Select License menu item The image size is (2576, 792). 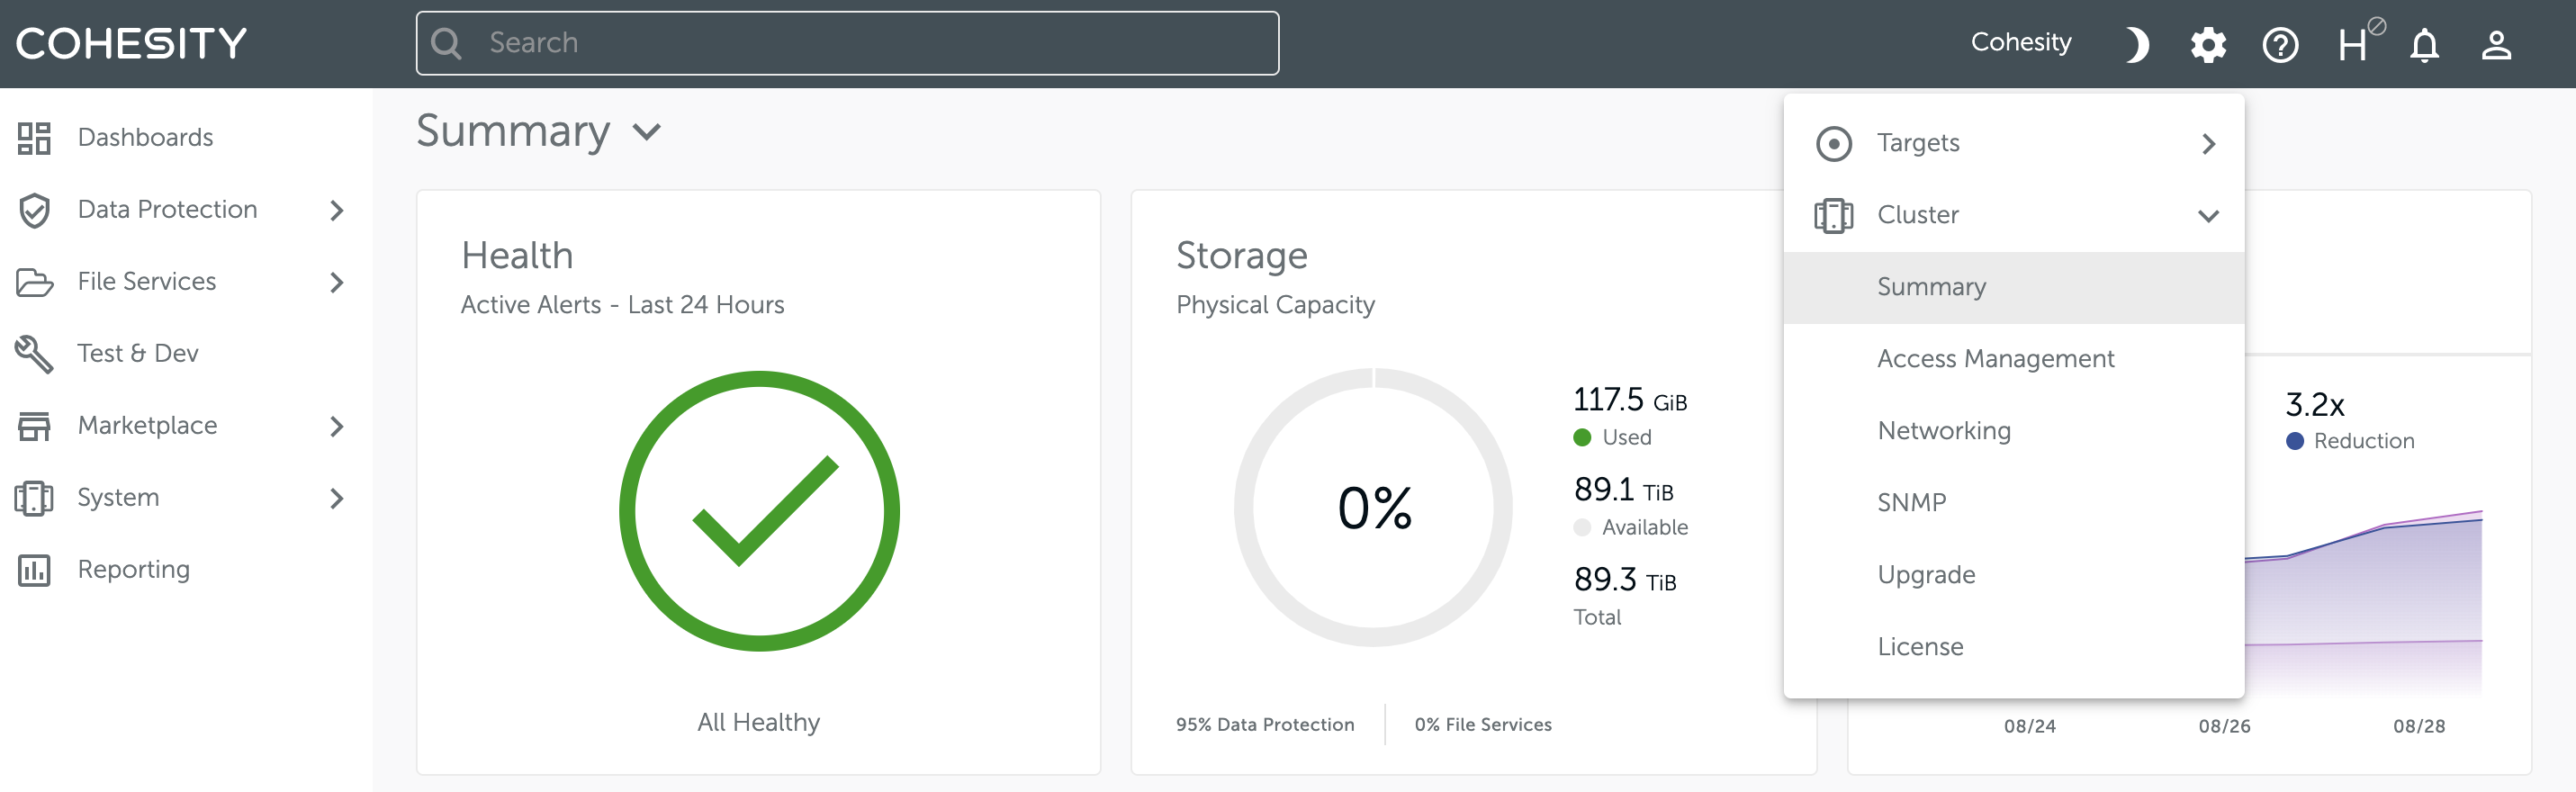point(2014,647)
